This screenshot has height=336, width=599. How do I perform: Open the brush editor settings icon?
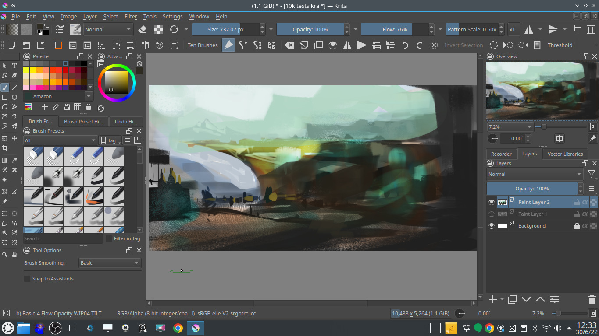coord(60,29)
